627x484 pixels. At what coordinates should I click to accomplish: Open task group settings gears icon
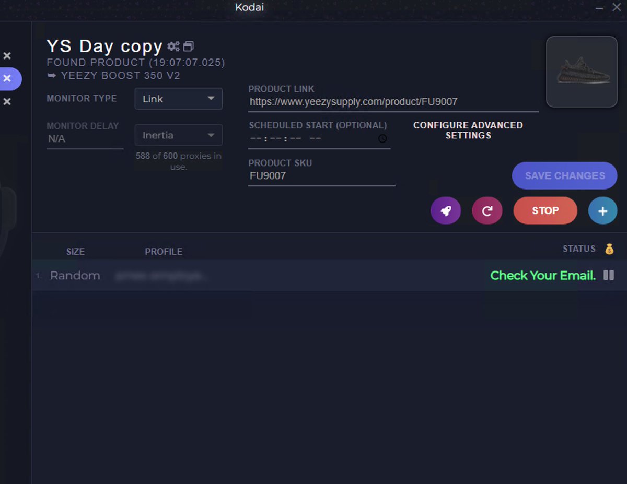pyautogui.click(x=173, y=46)
